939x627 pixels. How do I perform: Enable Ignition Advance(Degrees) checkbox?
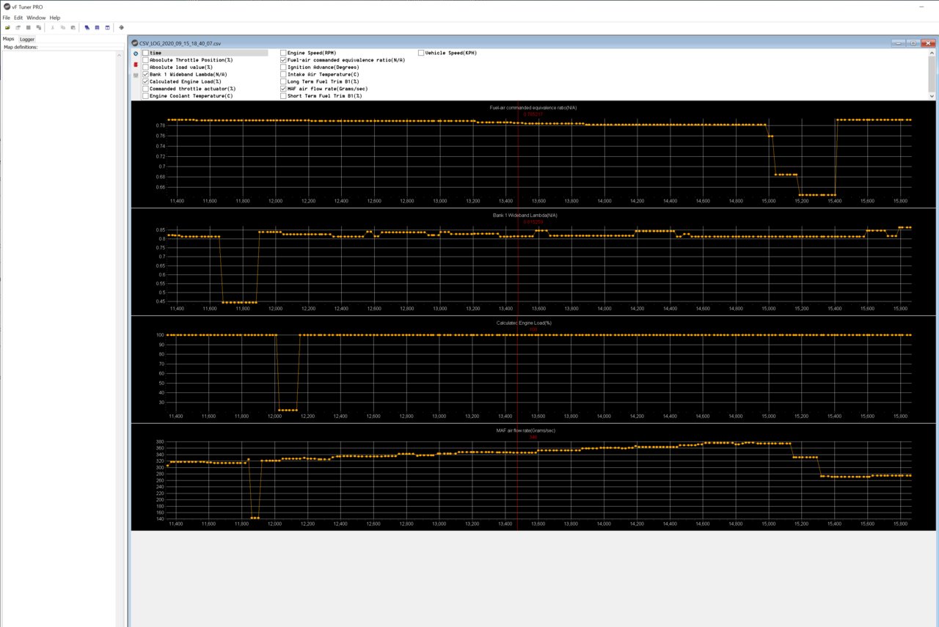pos(283,67)
